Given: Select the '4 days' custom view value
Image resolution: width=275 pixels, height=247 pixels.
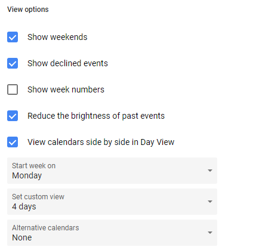Looking at the screenshot, I should point(24,206).
